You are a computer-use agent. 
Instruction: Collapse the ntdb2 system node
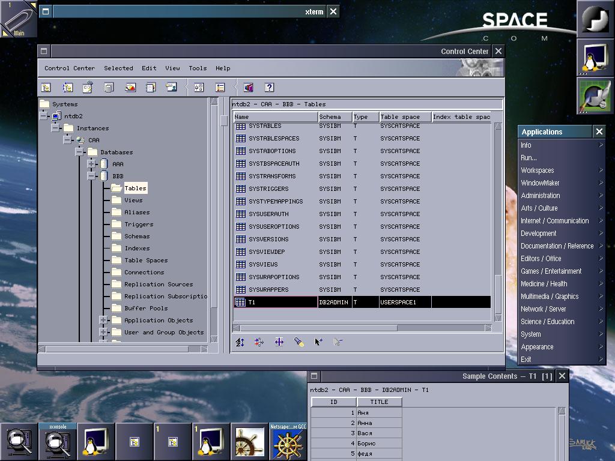[x=44, y=116]
